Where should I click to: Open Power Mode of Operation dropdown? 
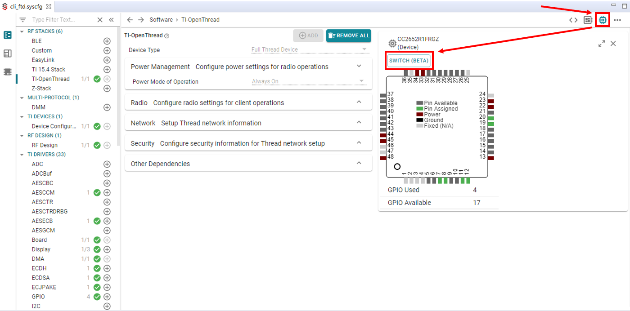(308, 82)
